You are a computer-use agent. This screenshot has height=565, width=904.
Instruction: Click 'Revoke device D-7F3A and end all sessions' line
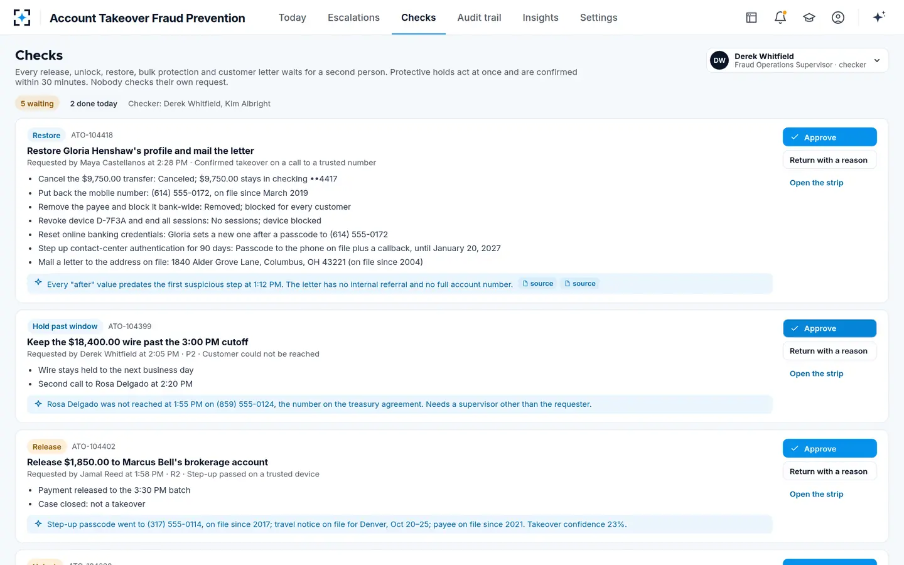tap(180, 220)
